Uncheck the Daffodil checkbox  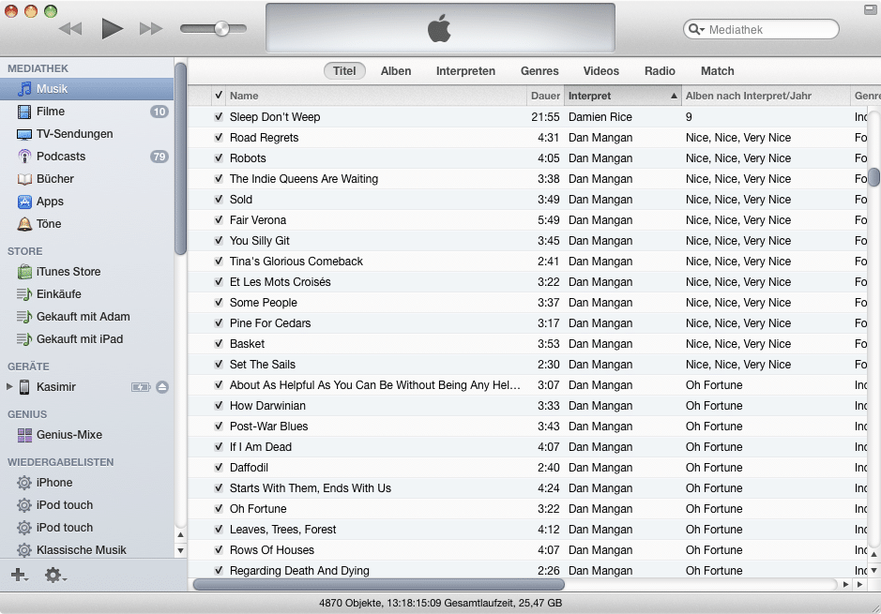(219, 468)
